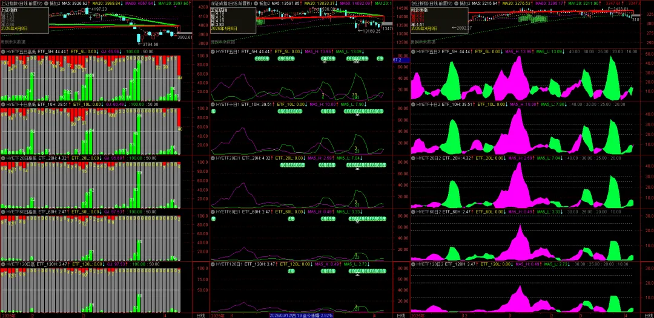Click the HYETF20日2 indicator label

click(x=428, y=158)
